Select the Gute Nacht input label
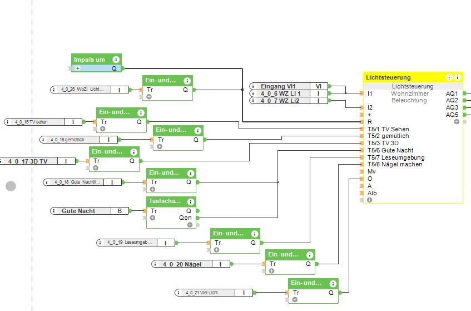This screenshot has height=311, width=471. [78, 211]
